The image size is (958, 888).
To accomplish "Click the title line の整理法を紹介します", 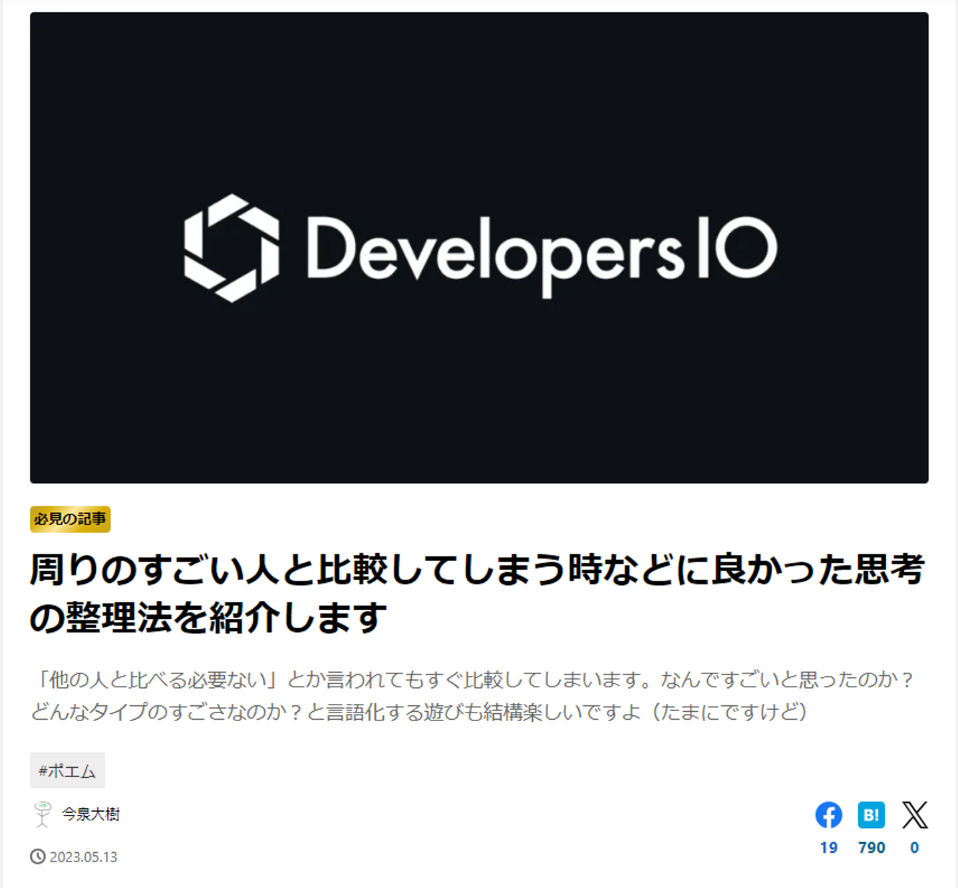I will click(x=208, y=617).
